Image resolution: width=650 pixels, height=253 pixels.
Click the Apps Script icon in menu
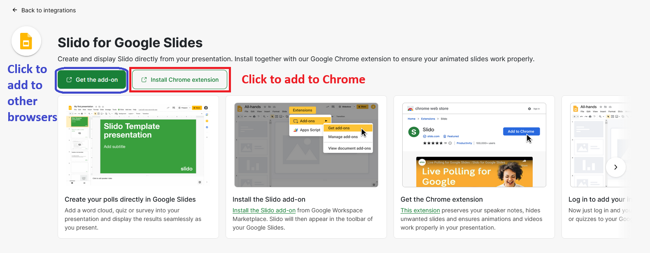point(296,130)
